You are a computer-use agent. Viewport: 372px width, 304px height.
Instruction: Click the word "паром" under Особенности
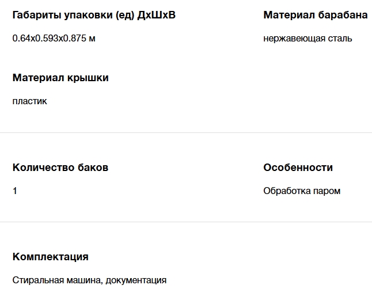pyautogui.click(x=327, y=191)
